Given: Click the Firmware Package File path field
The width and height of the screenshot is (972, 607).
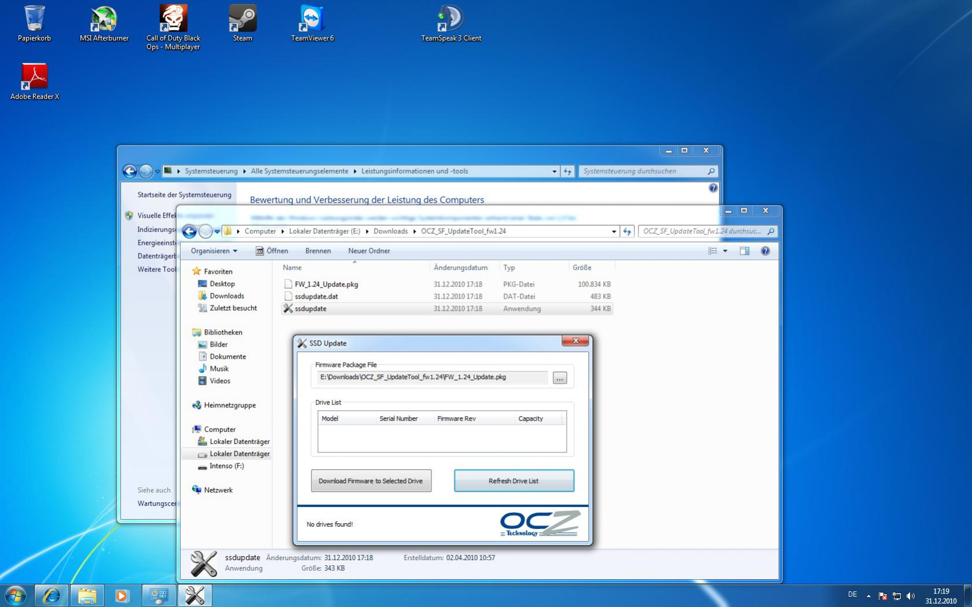Looking at the screenshot, I should tap(432, 377).
